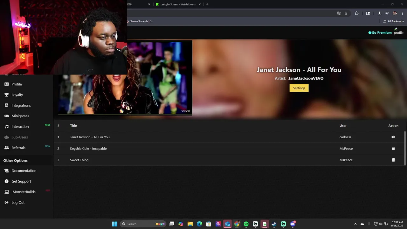Image resolution: width=407 pixels, height=229 pixels.
Task: Delete Keyshia Cole - Incapable from queue
Action: (x=393, y=149)
